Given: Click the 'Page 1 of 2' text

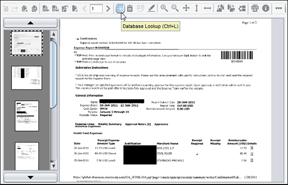Looking at the screenshot, I should (x=249, y=23).
